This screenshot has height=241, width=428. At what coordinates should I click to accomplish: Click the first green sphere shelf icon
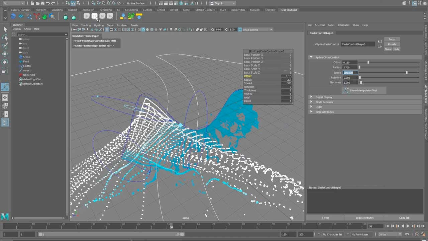pos(66,17)
